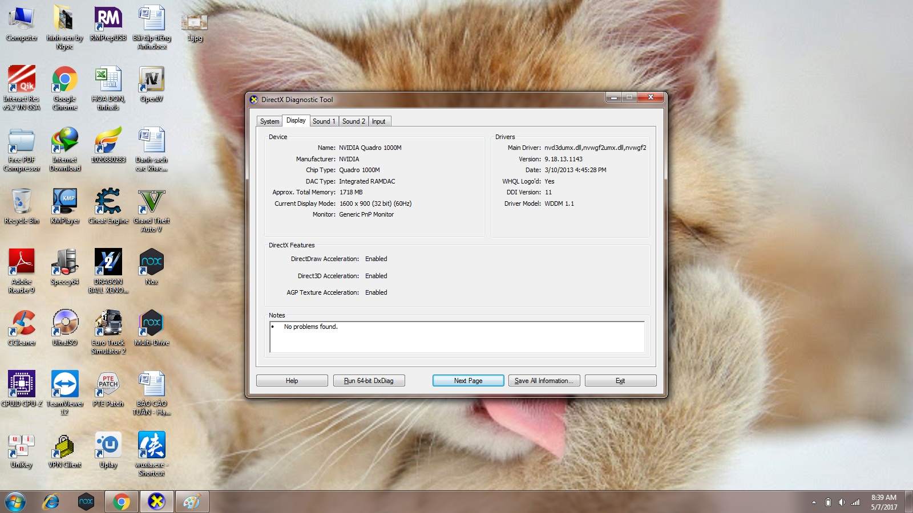Switch to the Sound 2 tab
Screen dimensions: 913x513
tap(353, 121)
